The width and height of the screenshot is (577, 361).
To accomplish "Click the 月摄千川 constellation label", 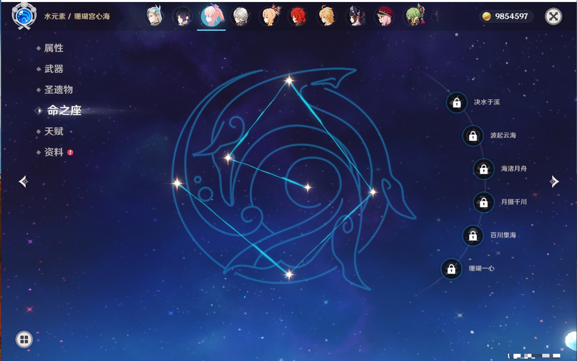I will pos(514,202).
